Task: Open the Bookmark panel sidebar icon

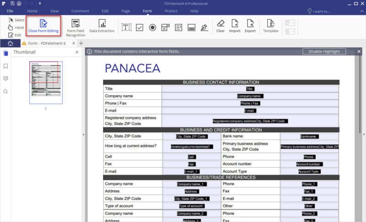Action: (x=6, y=66)
